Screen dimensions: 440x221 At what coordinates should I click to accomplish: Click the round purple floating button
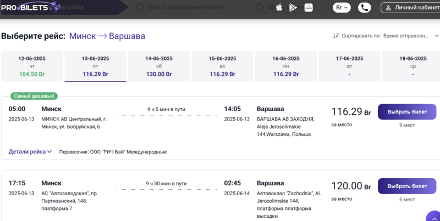[x=433, y=218]
